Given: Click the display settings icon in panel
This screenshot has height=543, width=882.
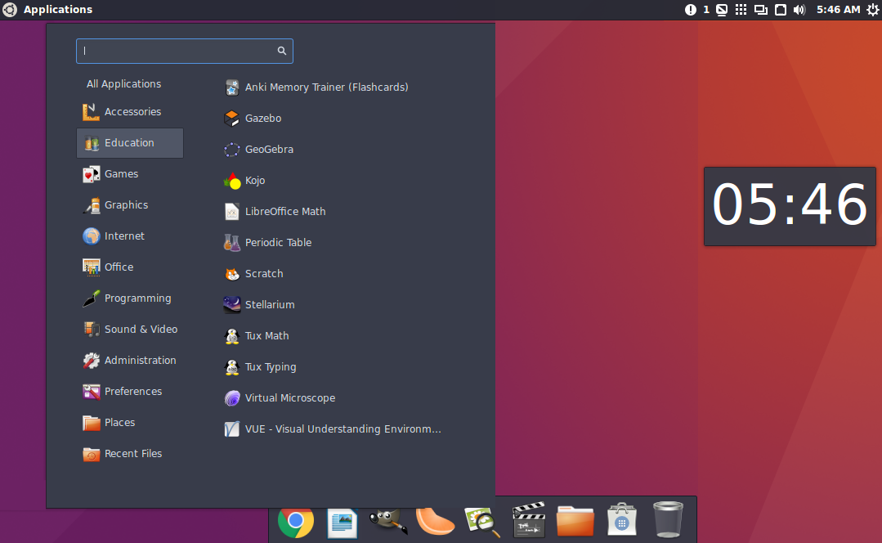Looking at the screenshot, I should [x=761, y=10].
